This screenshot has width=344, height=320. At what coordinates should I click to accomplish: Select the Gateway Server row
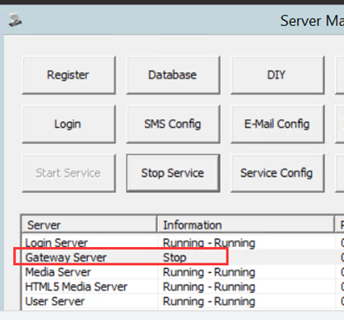pos(182,257)
